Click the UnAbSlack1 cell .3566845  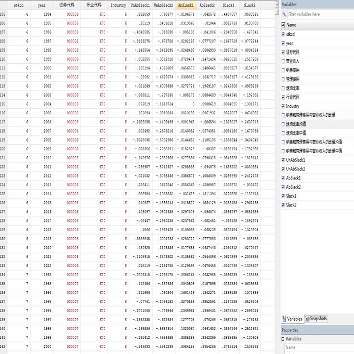(140, 239)
